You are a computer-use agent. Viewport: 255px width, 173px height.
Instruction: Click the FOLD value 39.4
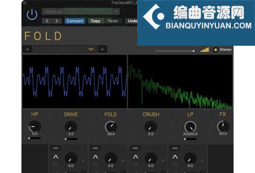(111, 134)
